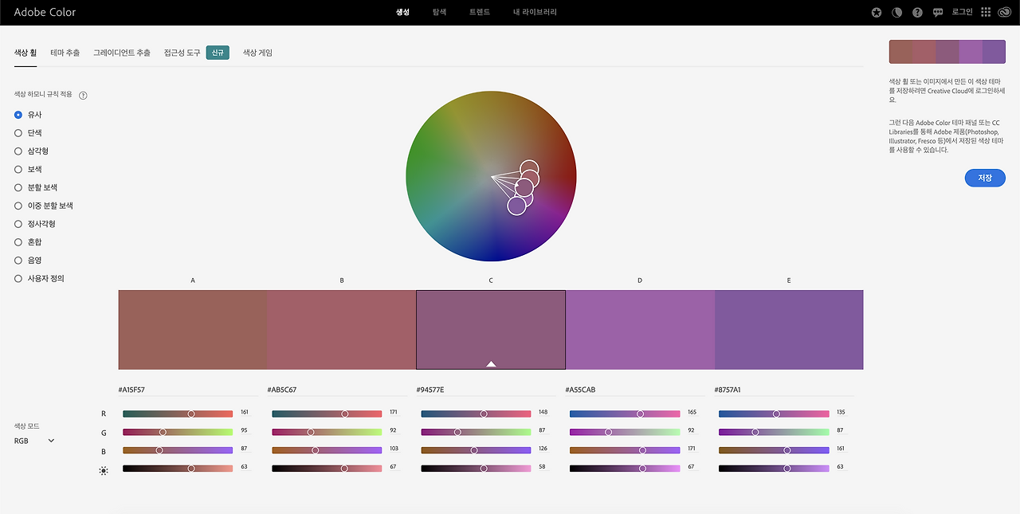This screenshot has width=1020, height=514.
Task: Click the theme preview strip top right
Action: pos(947,51)
